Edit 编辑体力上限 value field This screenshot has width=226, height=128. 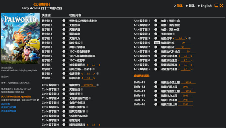tap(185, 96)
